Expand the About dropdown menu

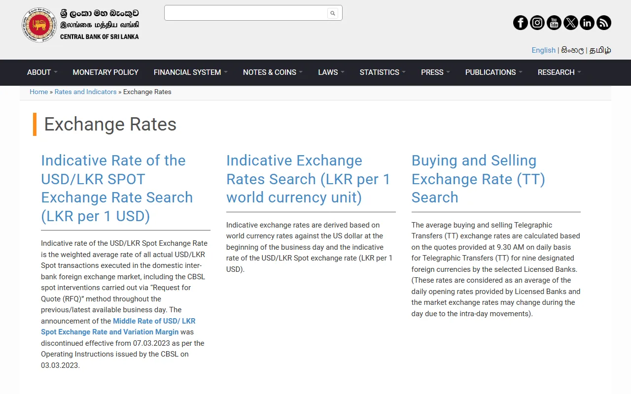42,72
